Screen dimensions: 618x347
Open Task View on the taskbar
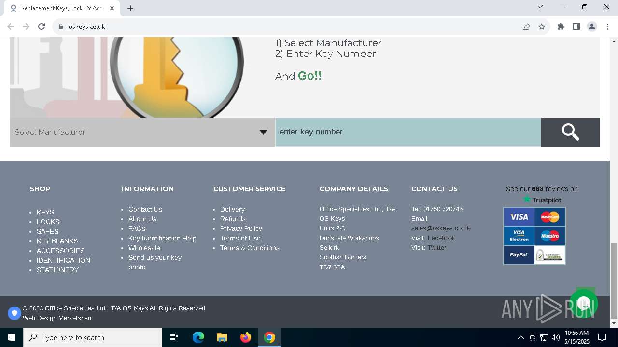tap(174, 337)
